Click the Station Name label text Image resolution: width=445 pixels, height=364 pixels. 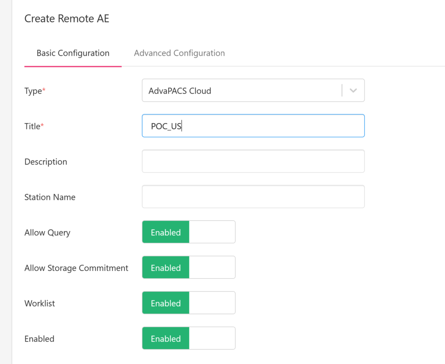pyautogui.click(x=50, y=197)
